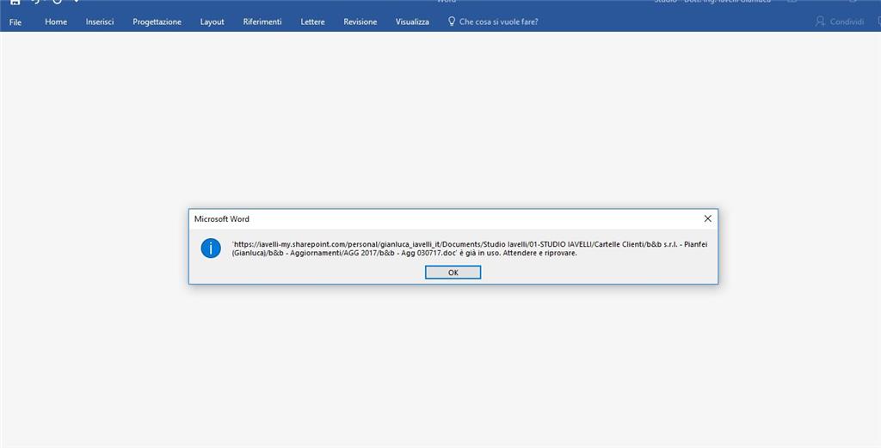Click the blue information icon in dialog

211,248
